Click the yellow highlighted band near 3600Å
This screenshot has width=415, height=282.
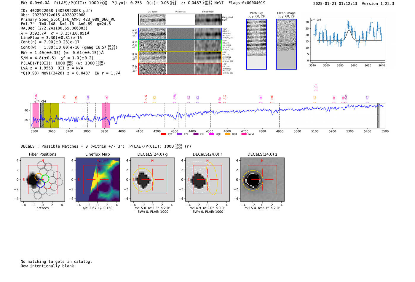[x=51, y=115]
